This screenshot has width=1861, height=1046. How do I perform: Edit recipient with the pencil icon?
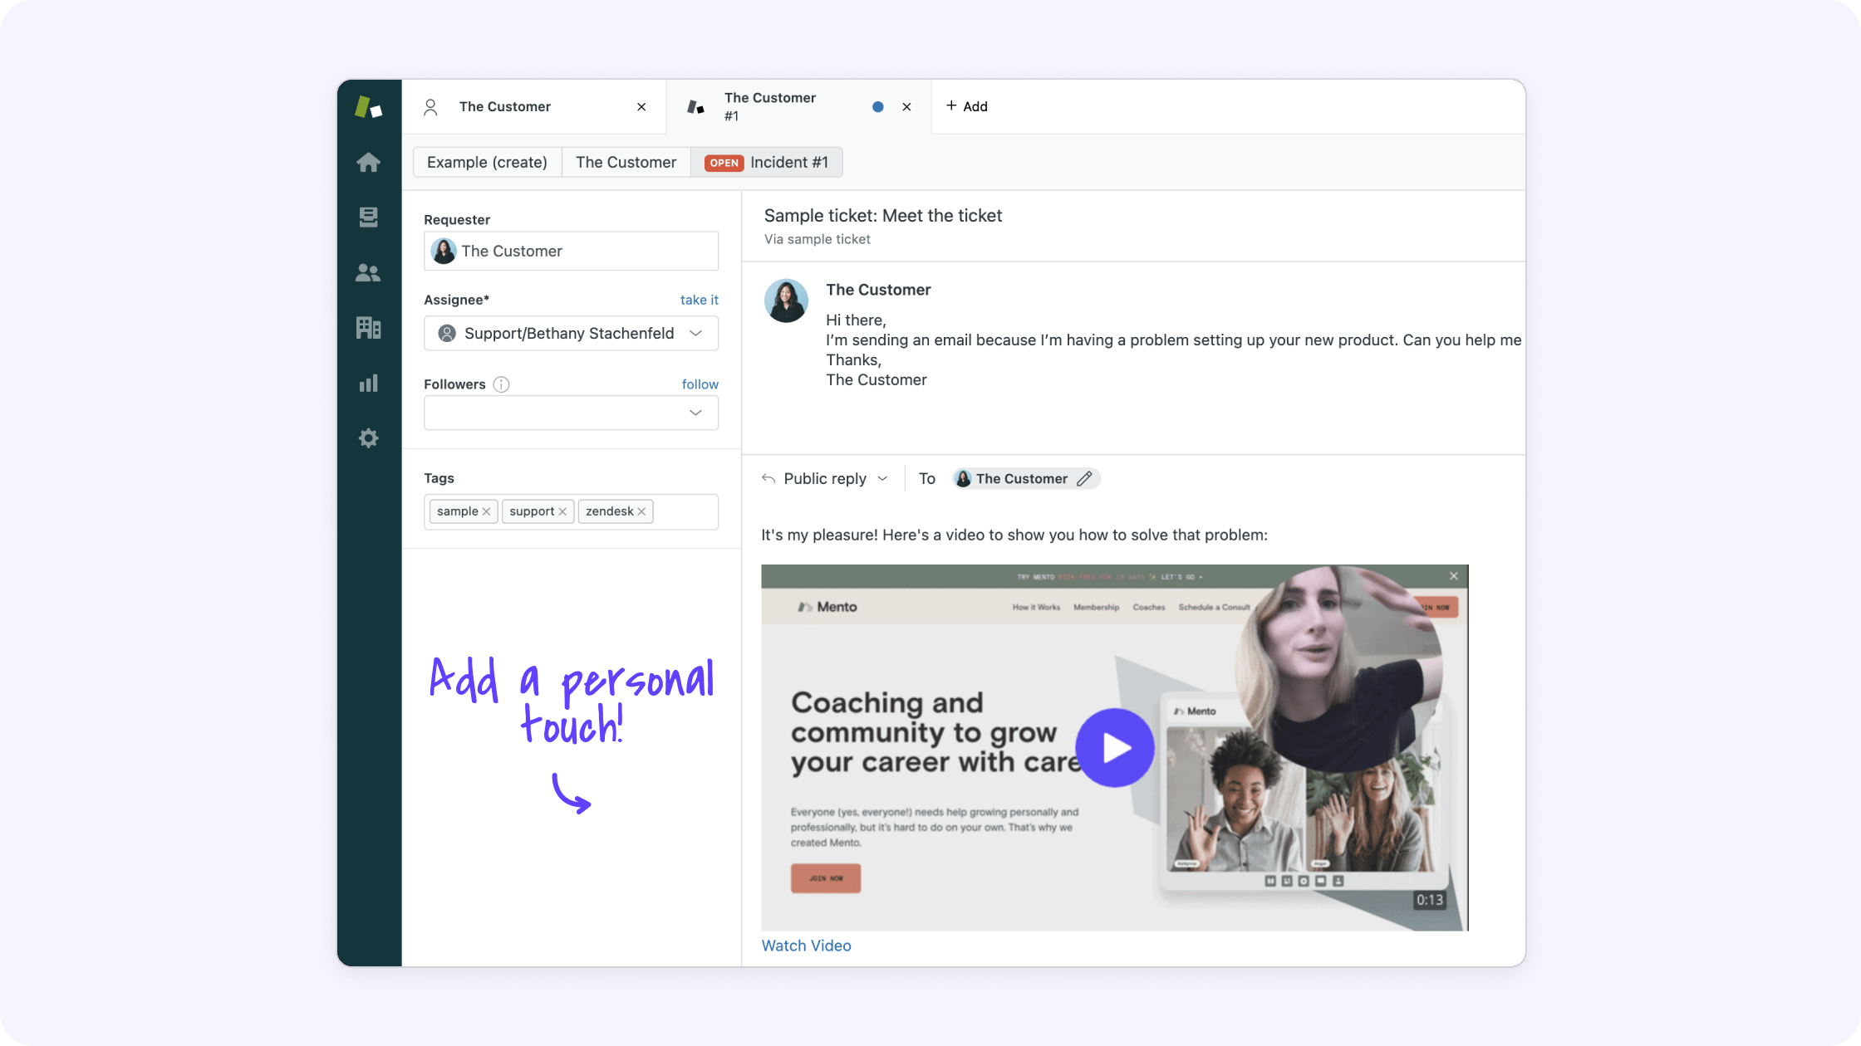[1084, 479]
